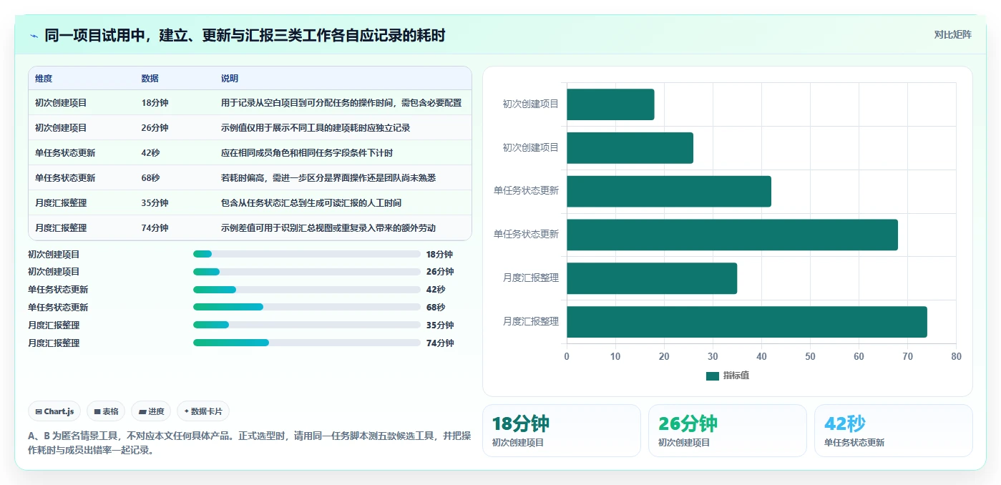Open the 26分钟 初次创建项目 data card

[x=728, y=431]
